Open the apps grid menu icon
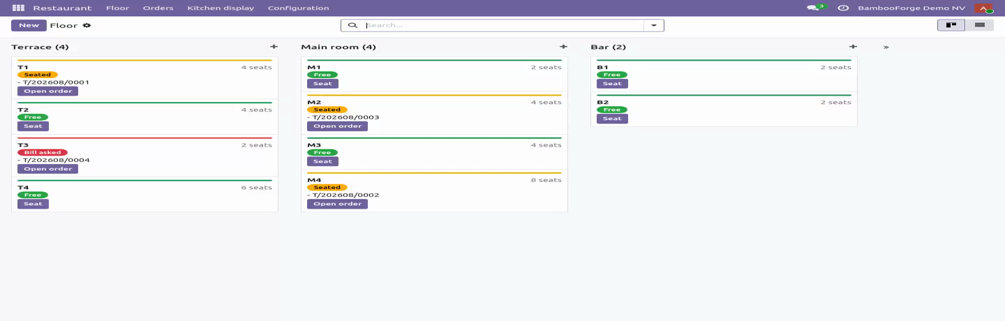 pos(18,8)
